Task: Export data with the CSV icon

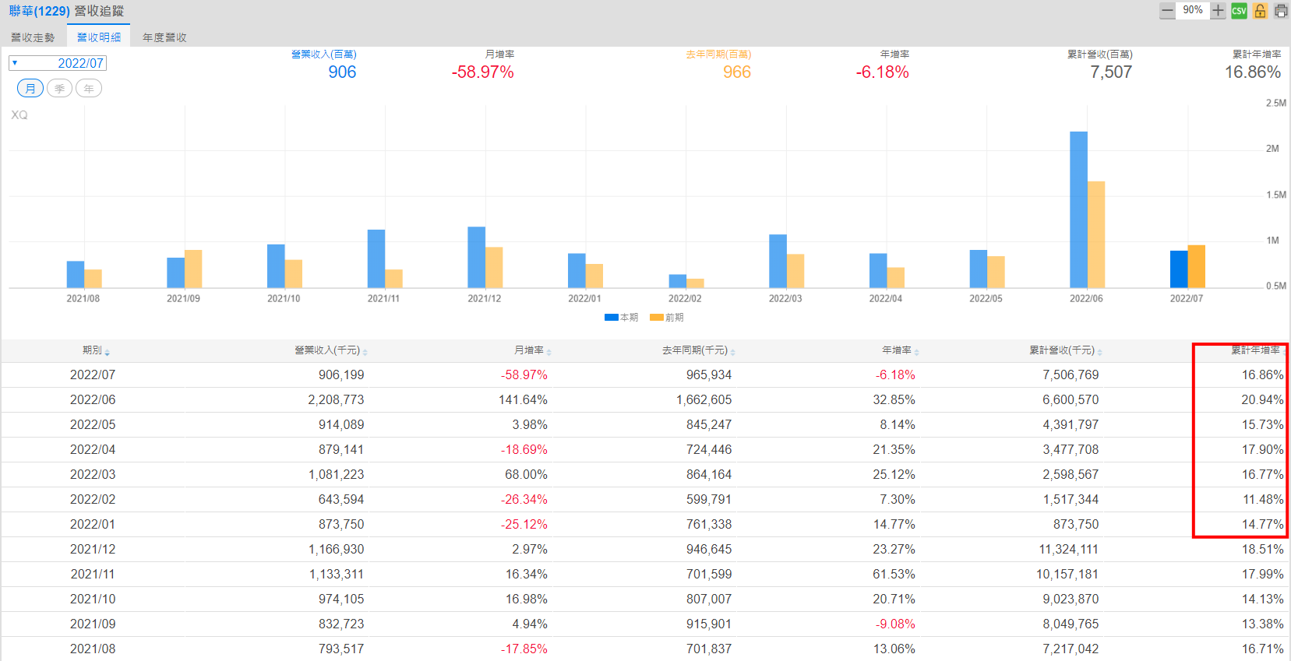Action: click(x=1239, y=11)
